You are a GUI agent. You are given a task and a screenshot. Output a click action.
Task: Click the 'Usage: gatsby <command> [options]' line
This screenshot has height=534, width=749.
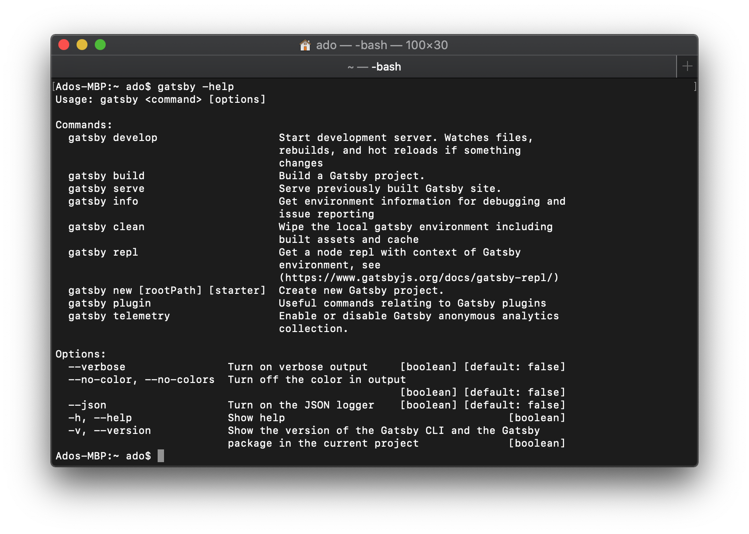pyautogui.click(x=160, y=99)
